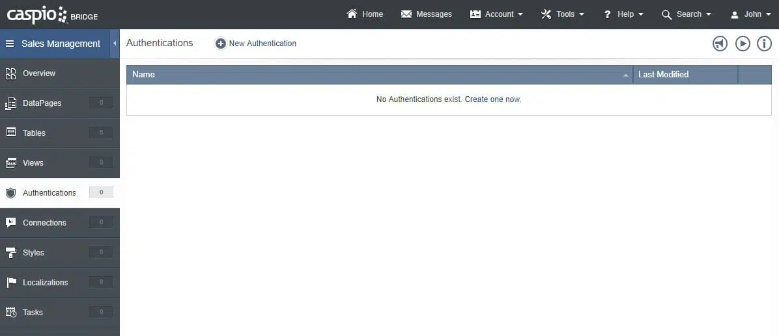Viewport: 779px width, 336px height.
Task: Click the Caspio Bridge logo
Action: 52,14
